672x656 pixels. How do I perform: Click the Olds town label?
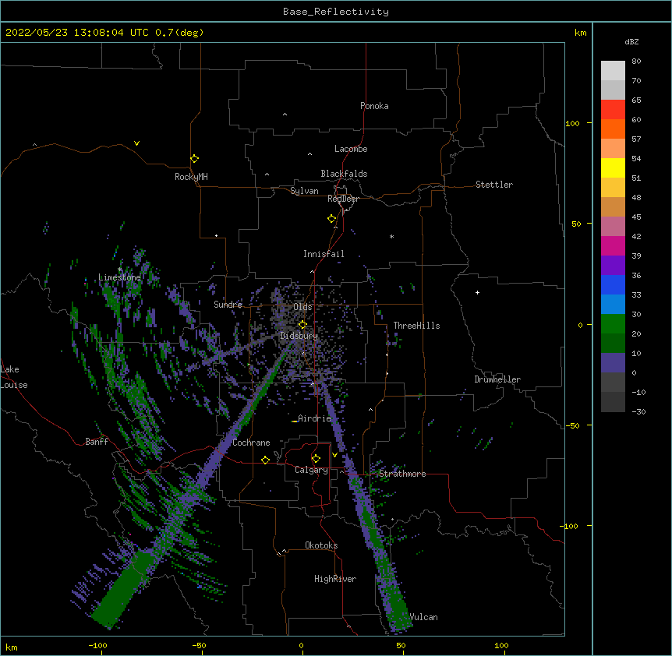click(302, 307)
